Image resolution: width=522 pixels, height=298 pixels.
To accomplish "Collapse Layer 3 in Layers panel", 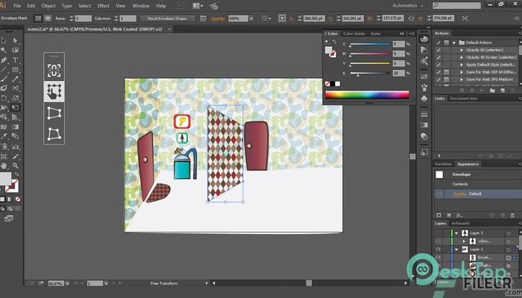I will (456, 233).
